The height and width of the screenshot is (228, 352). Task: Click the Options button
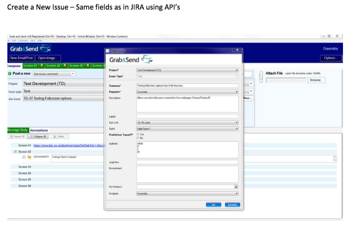click(331, 58)
